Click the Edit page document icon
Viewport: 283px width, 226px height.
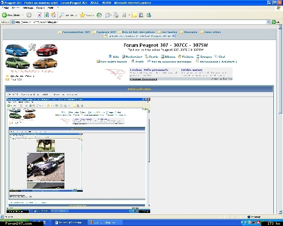pos(124,15)
